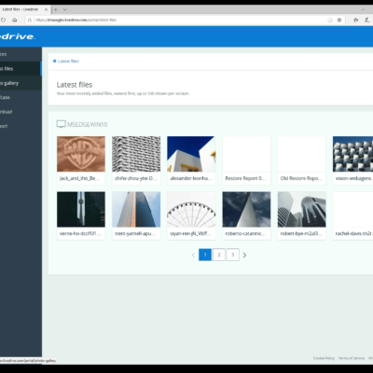Click the zhifei-zhou-ytw-O file name

coord(136,178)
